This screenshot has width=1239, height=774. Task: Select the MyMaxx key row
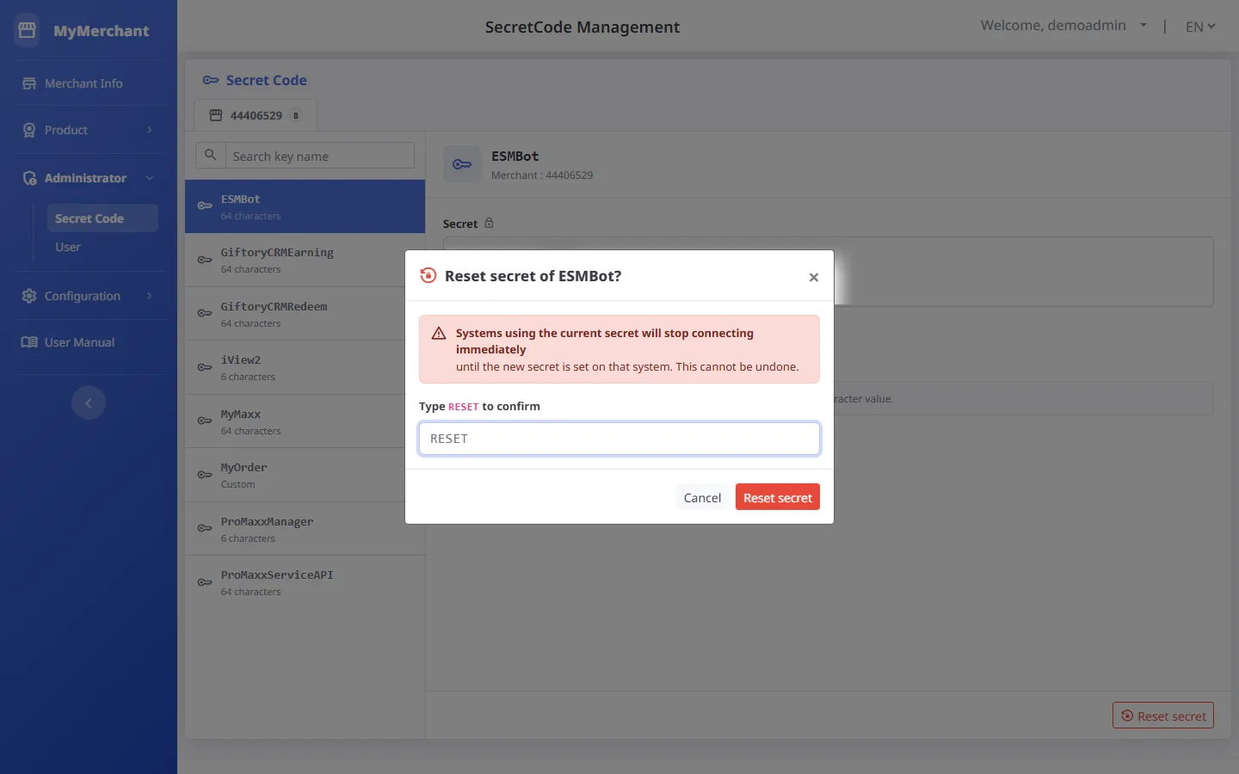pos(305,421)
